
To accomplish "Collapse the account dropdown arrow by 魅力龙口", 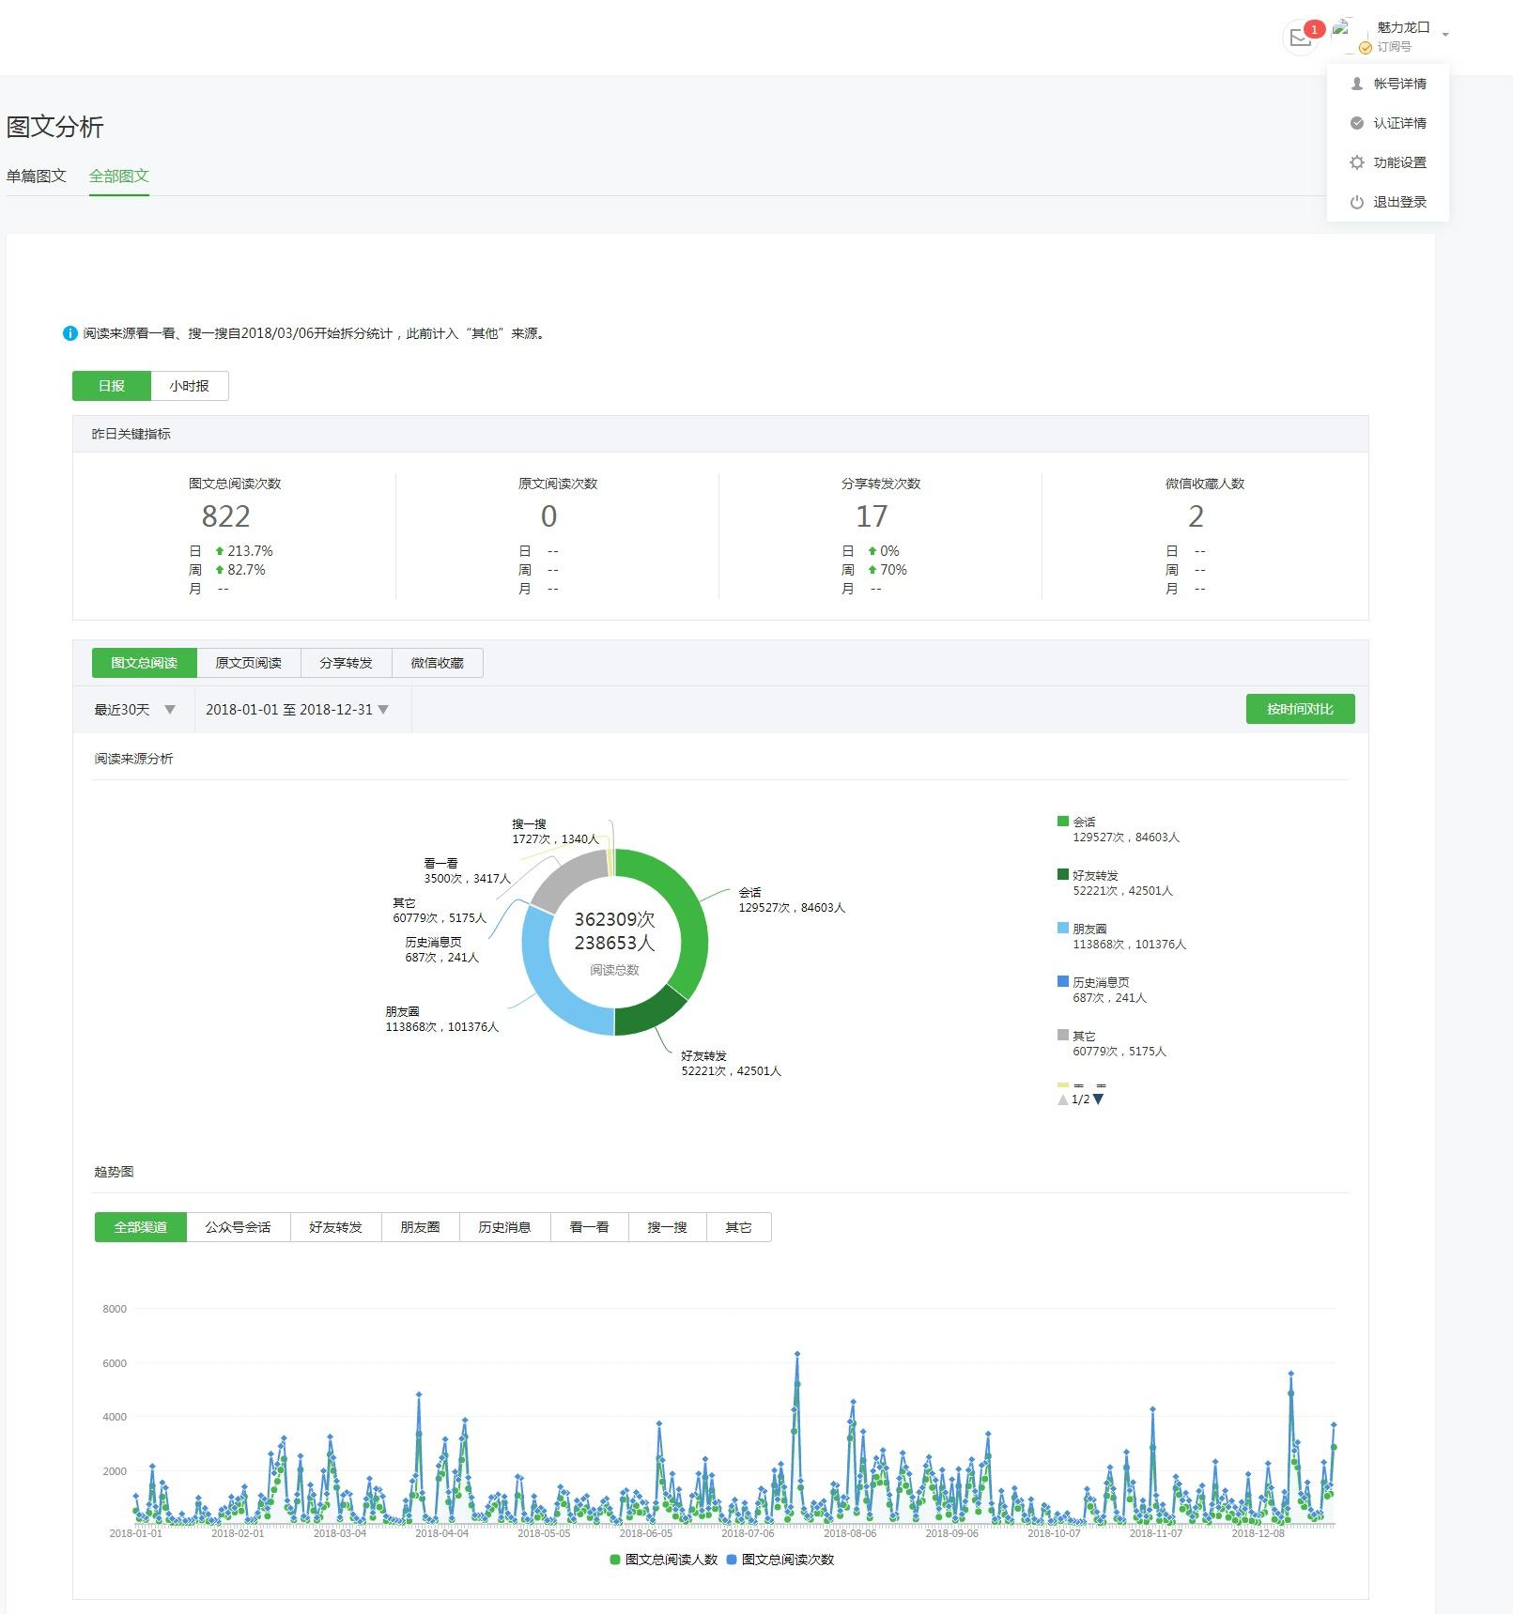I will pyautogui.click(x=1445, y=35).
